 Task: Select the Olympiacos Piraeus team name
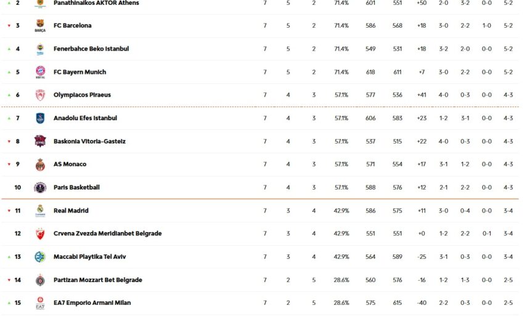(82, 95)
